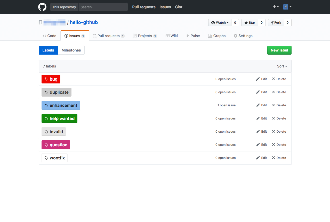Click inside the Search input field
330x222 pixels.
point(103,7)
